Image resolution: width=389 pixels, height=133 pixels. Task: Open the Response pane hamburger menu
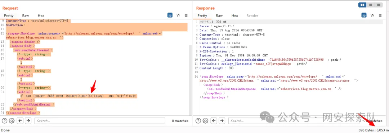click(x=380, y=15)
